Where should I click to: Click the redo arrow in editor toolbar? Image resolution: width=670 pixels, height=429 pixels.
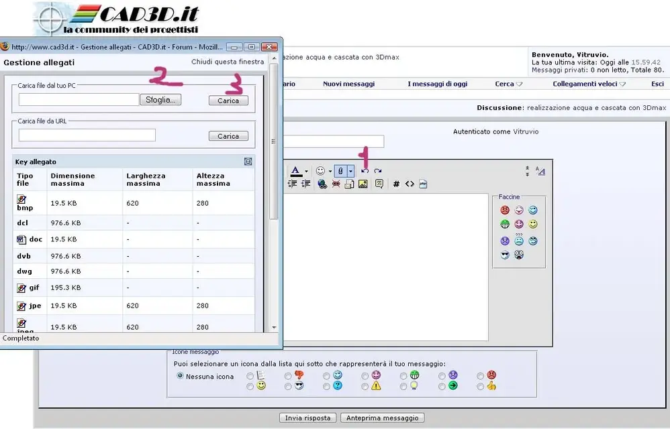pos(378,171)
